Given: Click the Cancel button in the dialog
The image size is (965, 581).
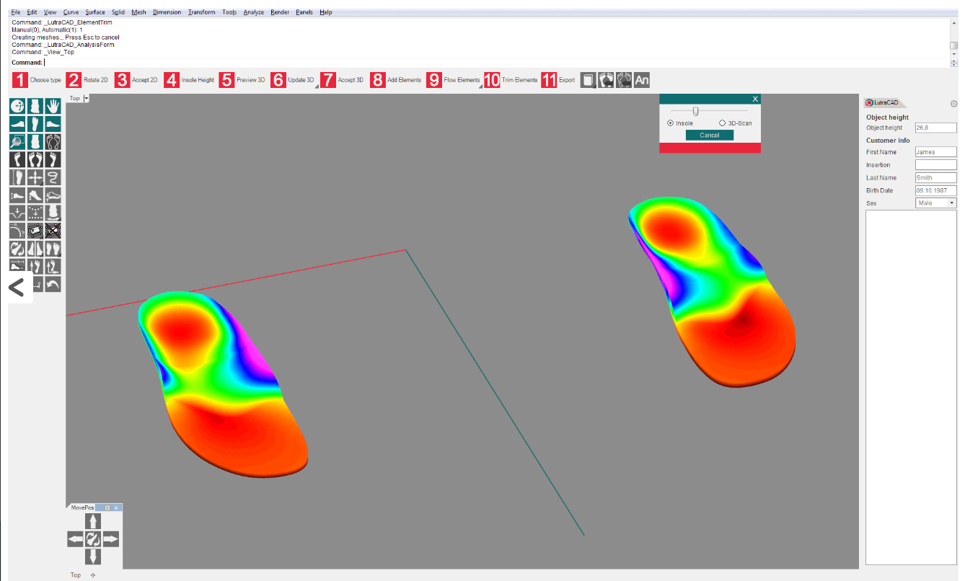Looking at the screenshot, I should [709, 135].
